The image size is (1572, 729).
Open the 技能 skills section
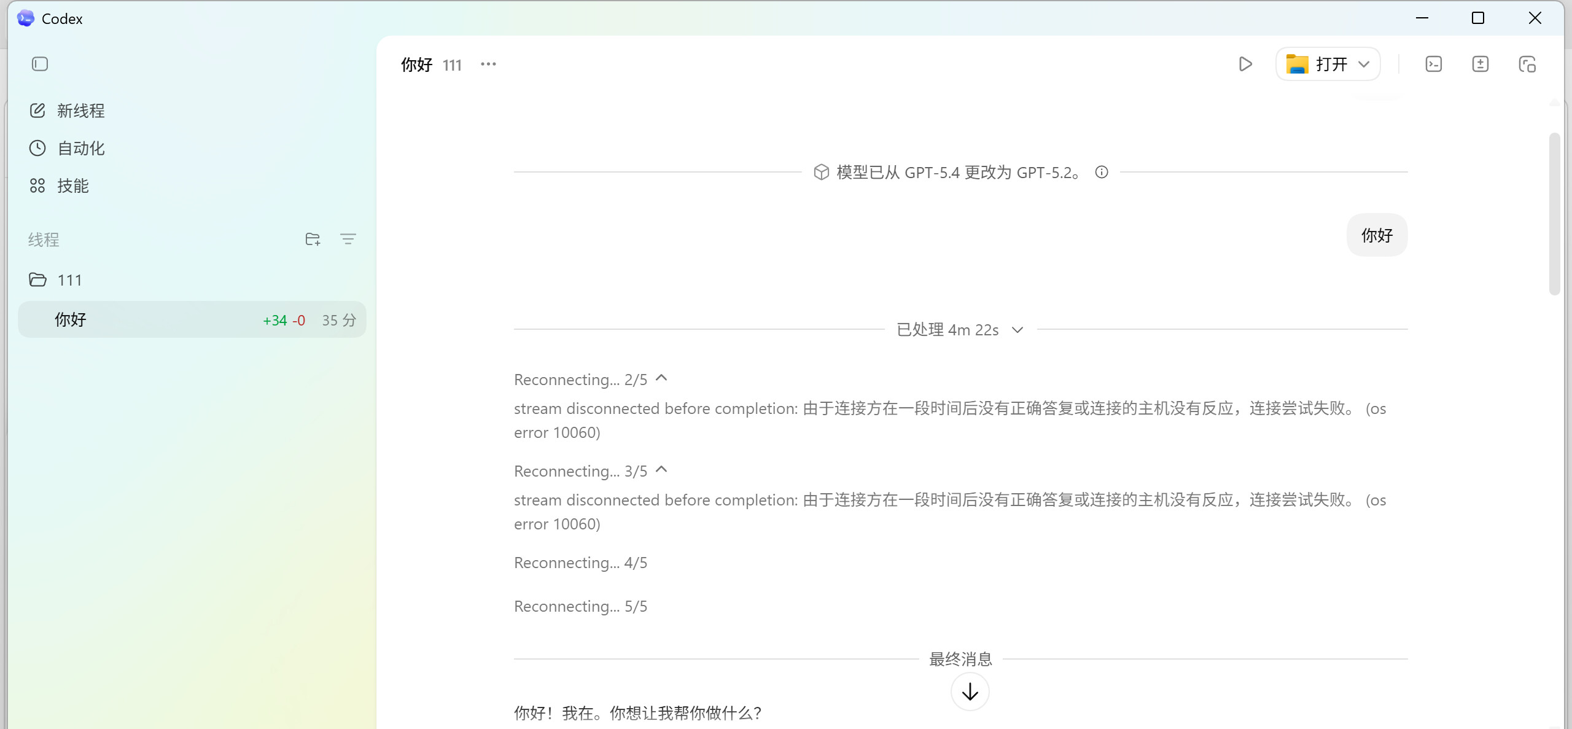[x=60, y=185]
